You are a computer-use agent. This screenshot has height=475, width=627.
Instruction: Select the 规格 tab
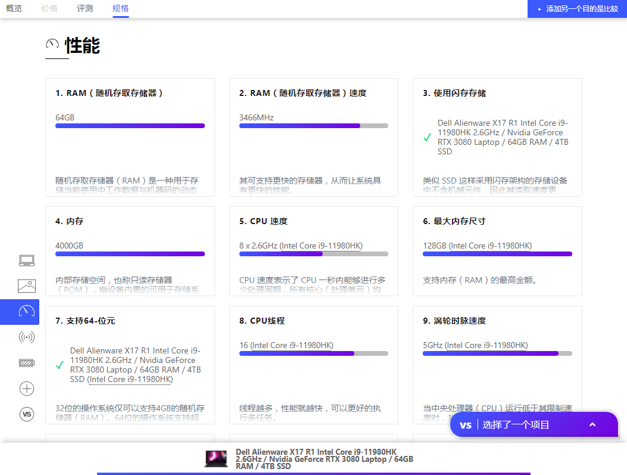coord(120,8)
